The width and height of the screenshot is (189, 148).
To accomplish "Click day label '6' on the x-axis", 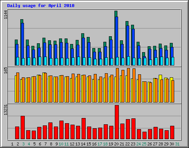I will click(x=40, y=144).
